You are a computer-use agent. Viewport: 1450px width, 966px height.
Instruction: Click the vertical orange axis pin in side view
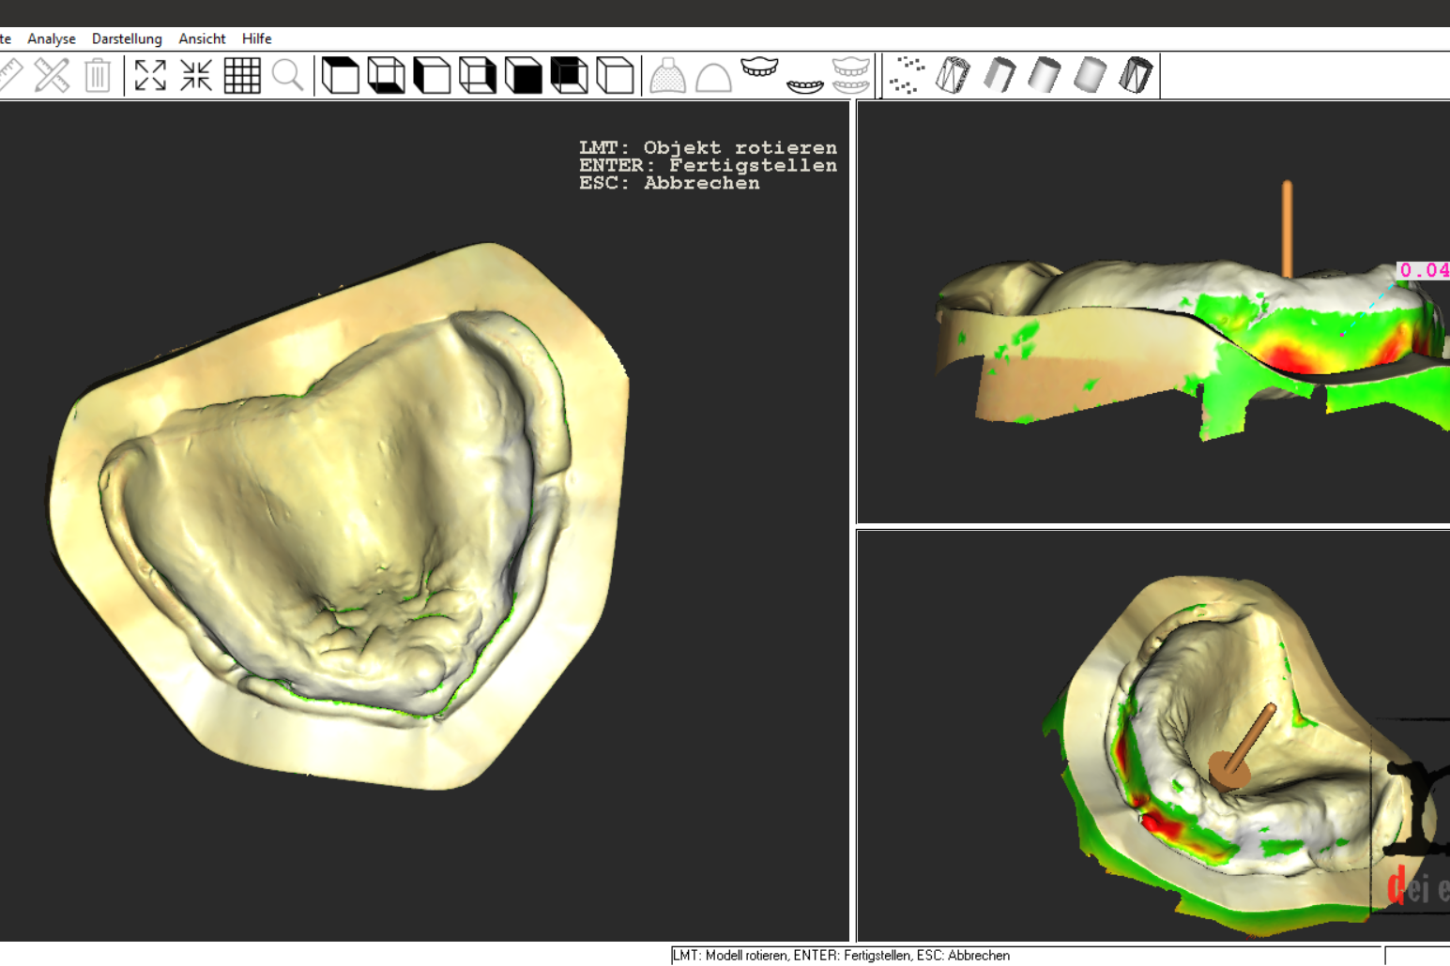[1287, 229]
